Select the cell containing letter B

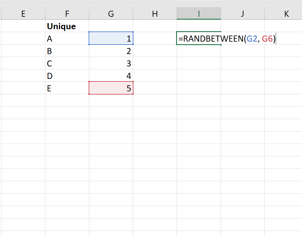coord(67,51)
